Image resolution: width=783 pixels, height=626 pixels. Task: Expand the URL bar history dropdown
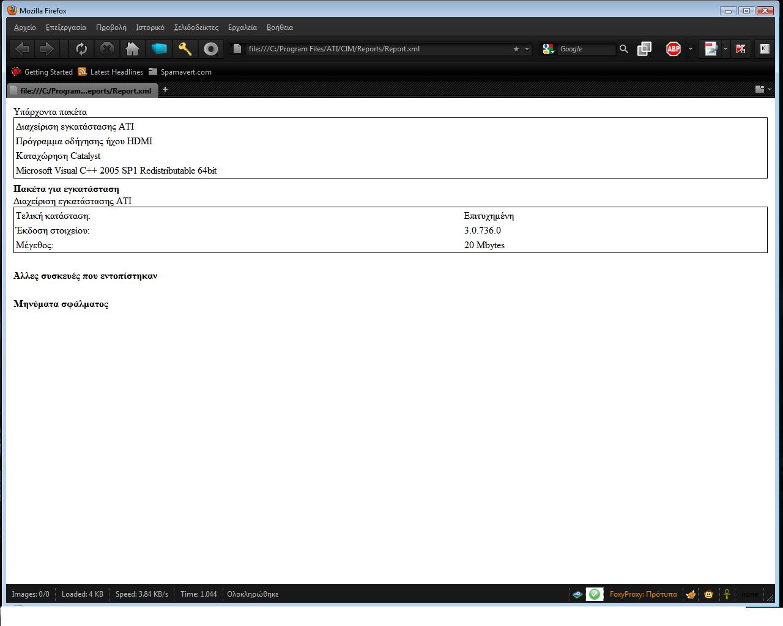[x=527, y=49]
